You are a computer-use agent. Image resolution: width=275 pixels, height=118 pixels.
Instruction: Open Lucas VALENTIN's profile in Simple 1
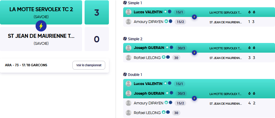tap(148, 12)
